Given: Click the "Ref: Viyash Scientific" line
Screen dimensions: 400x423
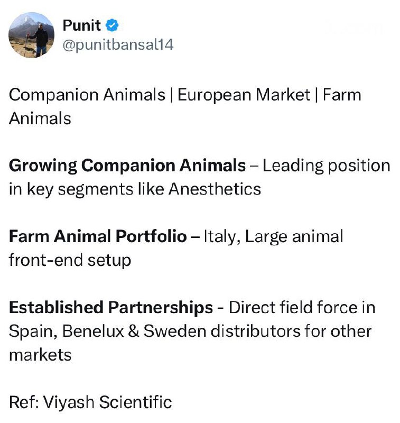Looking at the screenshot, I should (x=90, y=402).
